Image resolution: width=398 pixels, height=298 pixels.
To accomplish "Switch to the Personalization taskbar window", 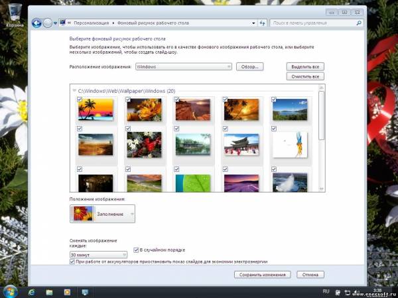I will click(x=85, y=292).
